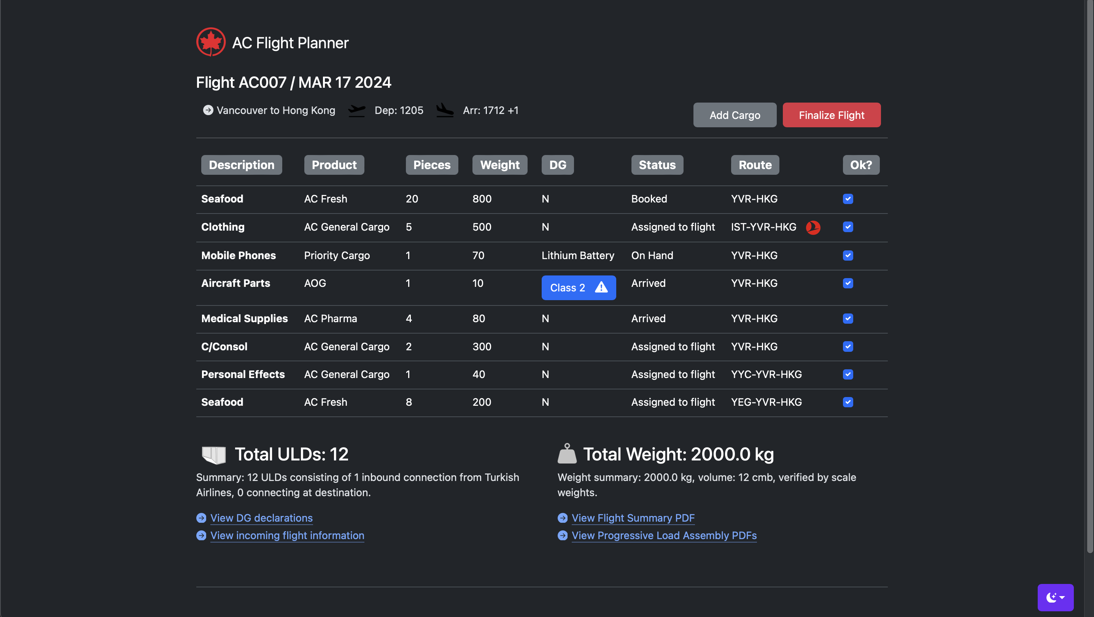Click the arrow icon beside Vancouver to Hong Kong

[x=208, y=110]
